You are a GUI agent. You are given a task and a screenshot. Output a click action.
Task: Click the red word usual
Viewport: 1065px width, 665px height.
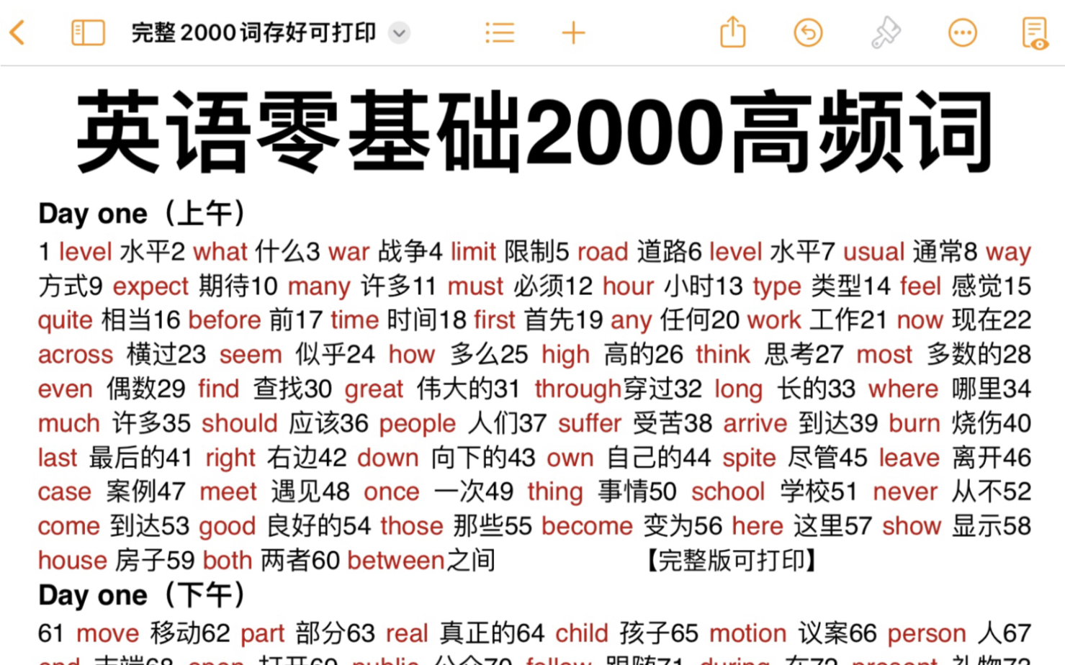(x=873, y=252)
